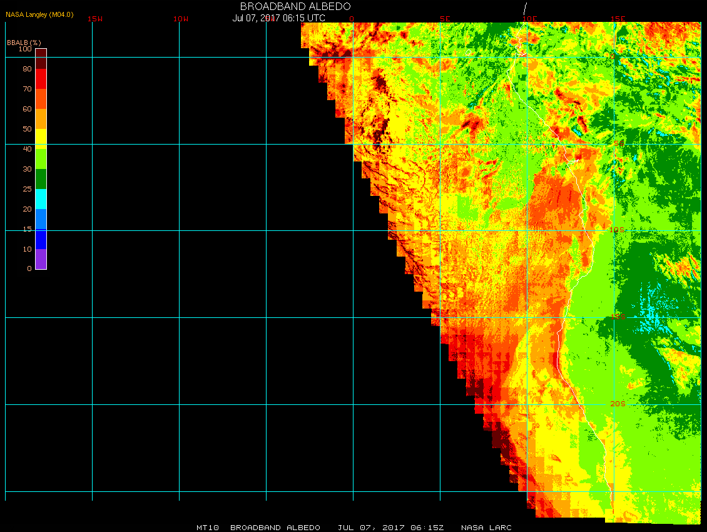Click the 5E longitude label

[x=445, y=19]
